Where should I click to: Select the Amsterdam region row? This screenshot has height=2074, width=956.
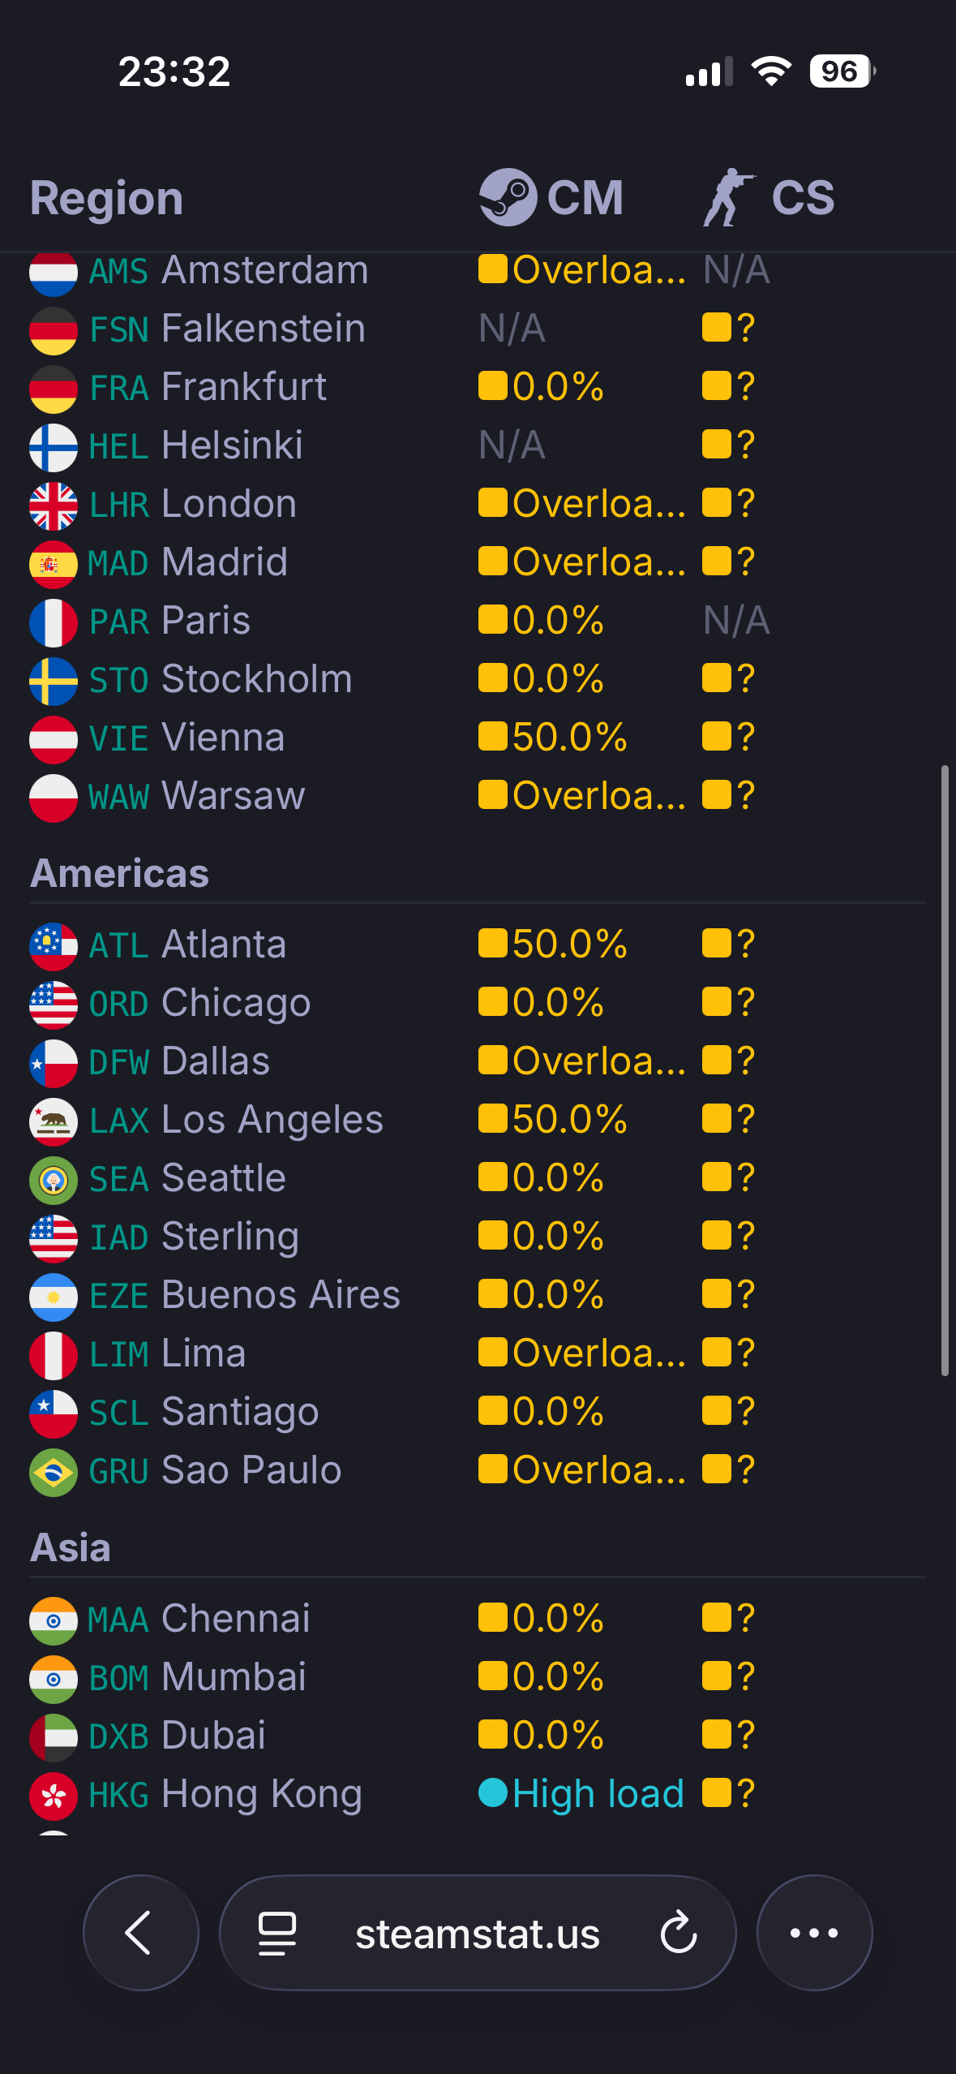(x=229, y=270)
